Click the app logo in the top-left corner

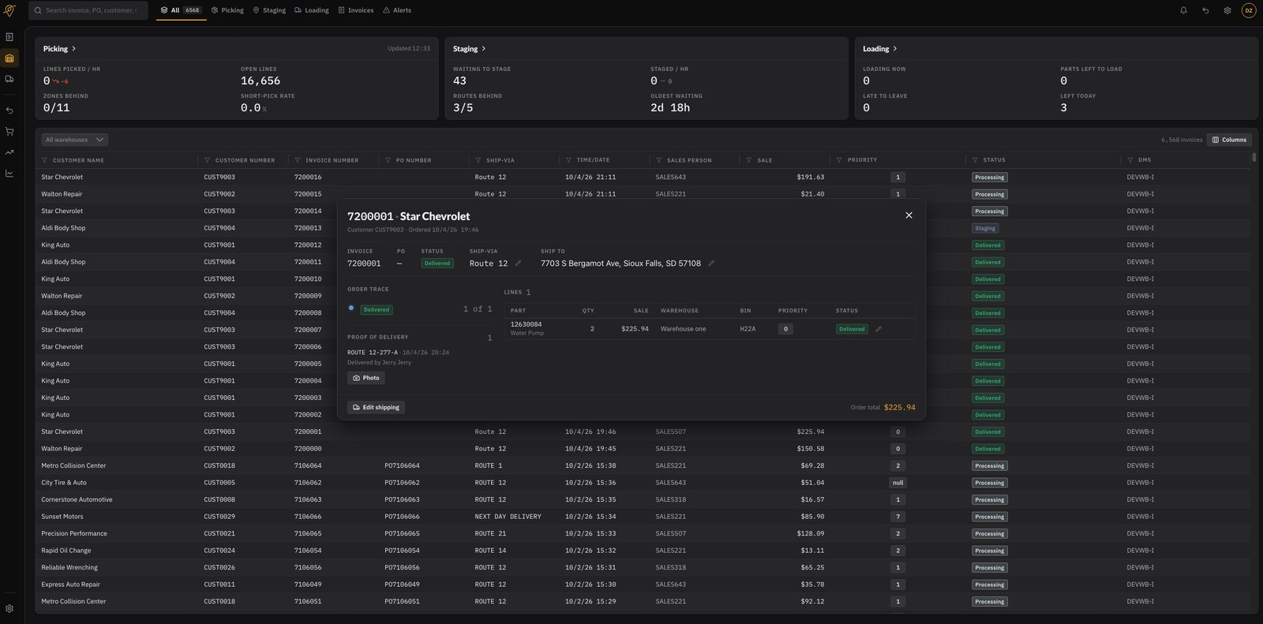9,11
